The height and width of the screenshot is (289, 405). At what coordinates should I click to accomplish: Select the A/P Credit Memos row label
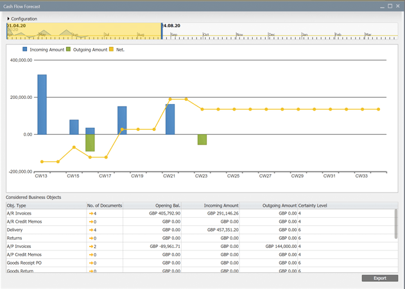point(24,255)
